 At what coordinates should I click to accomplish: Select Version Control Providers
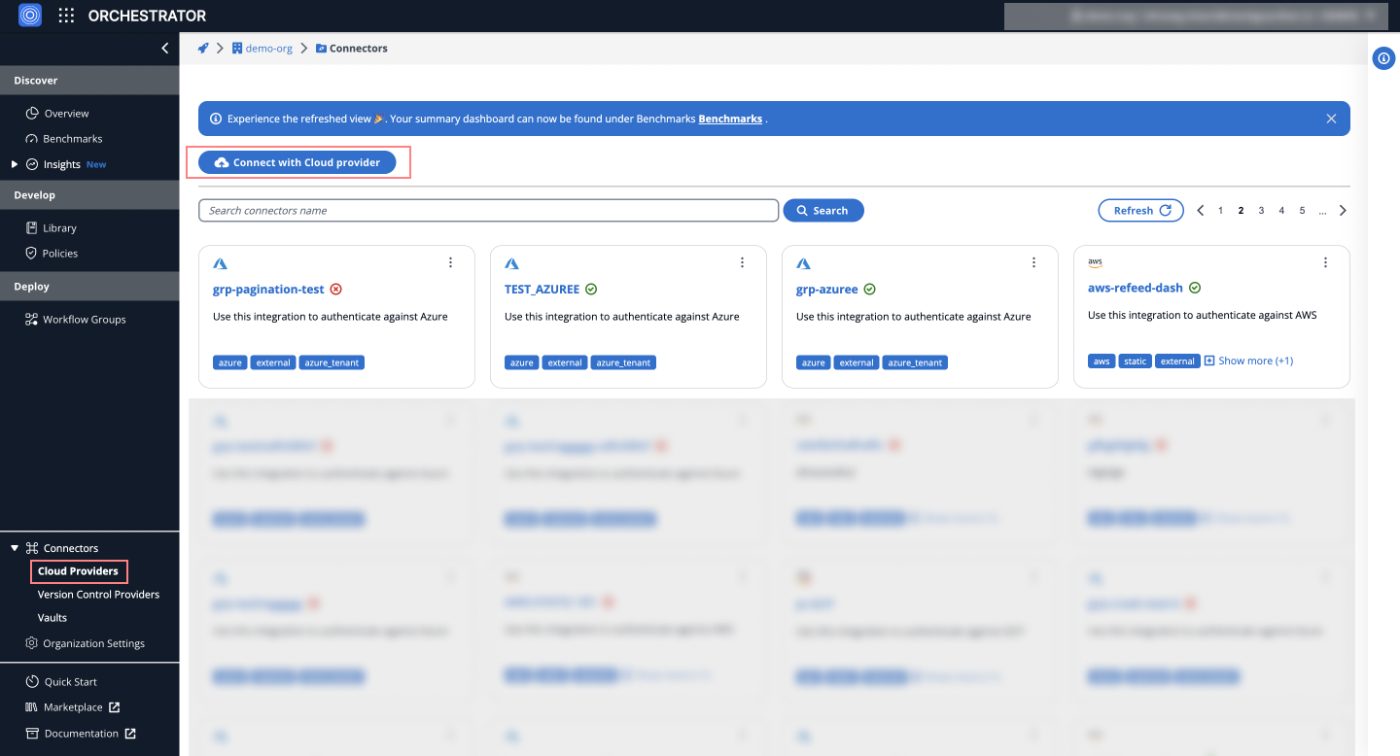coord(98,595)
